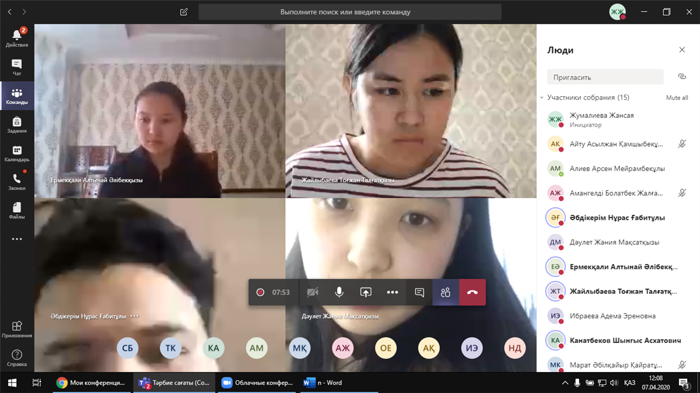This screenshot has height=393, width=700.
Task: Copy the meeting join link icon
Action: pos(681,77)
